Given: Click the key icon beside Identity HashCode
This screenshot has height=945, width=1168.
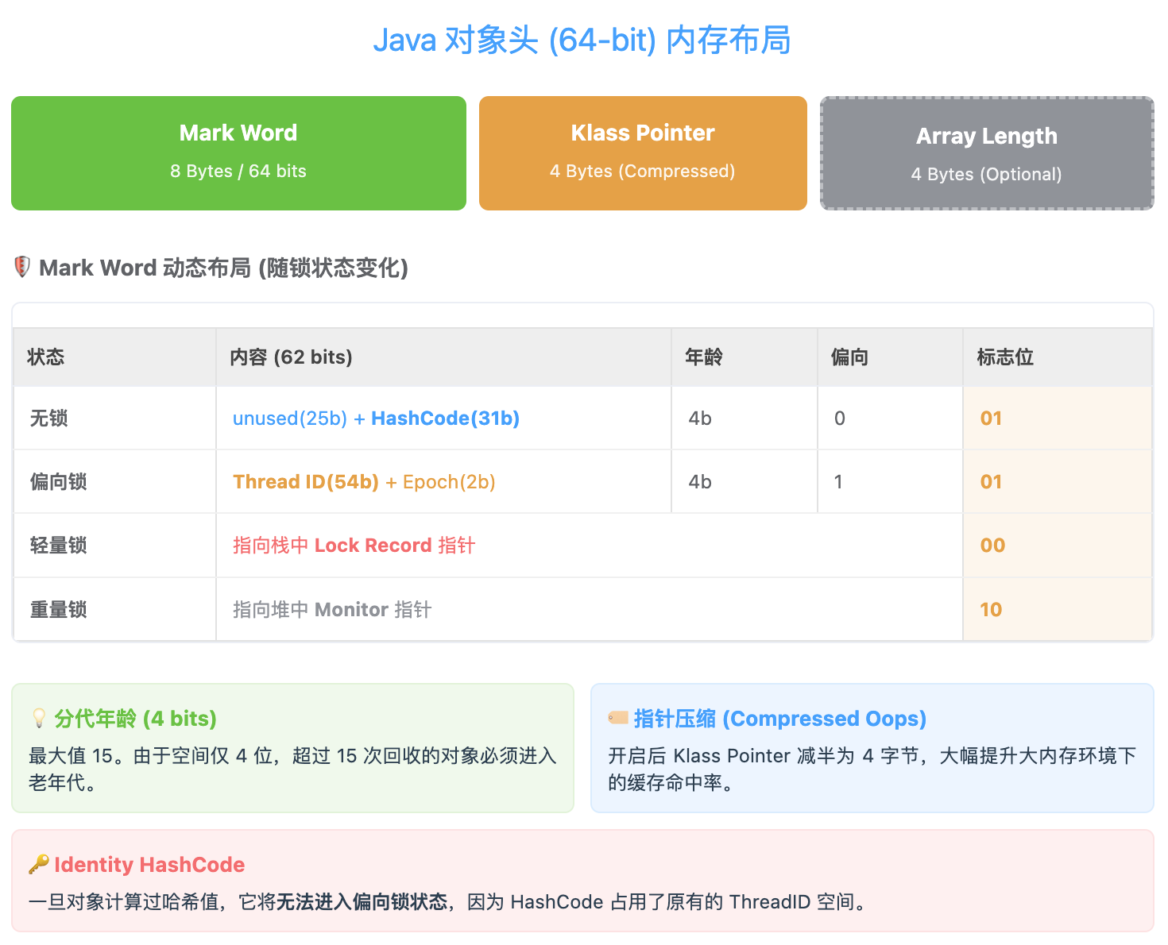Looking at the screenshot, I should pos(39,864).
